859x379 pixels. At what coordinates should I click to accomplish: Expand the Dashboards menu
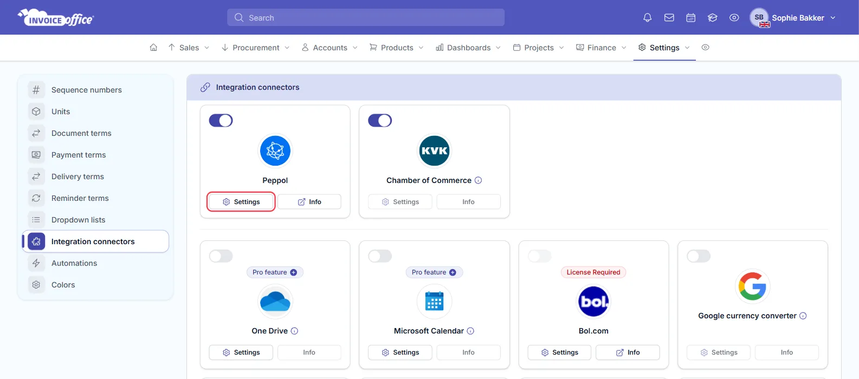point(468,48)
